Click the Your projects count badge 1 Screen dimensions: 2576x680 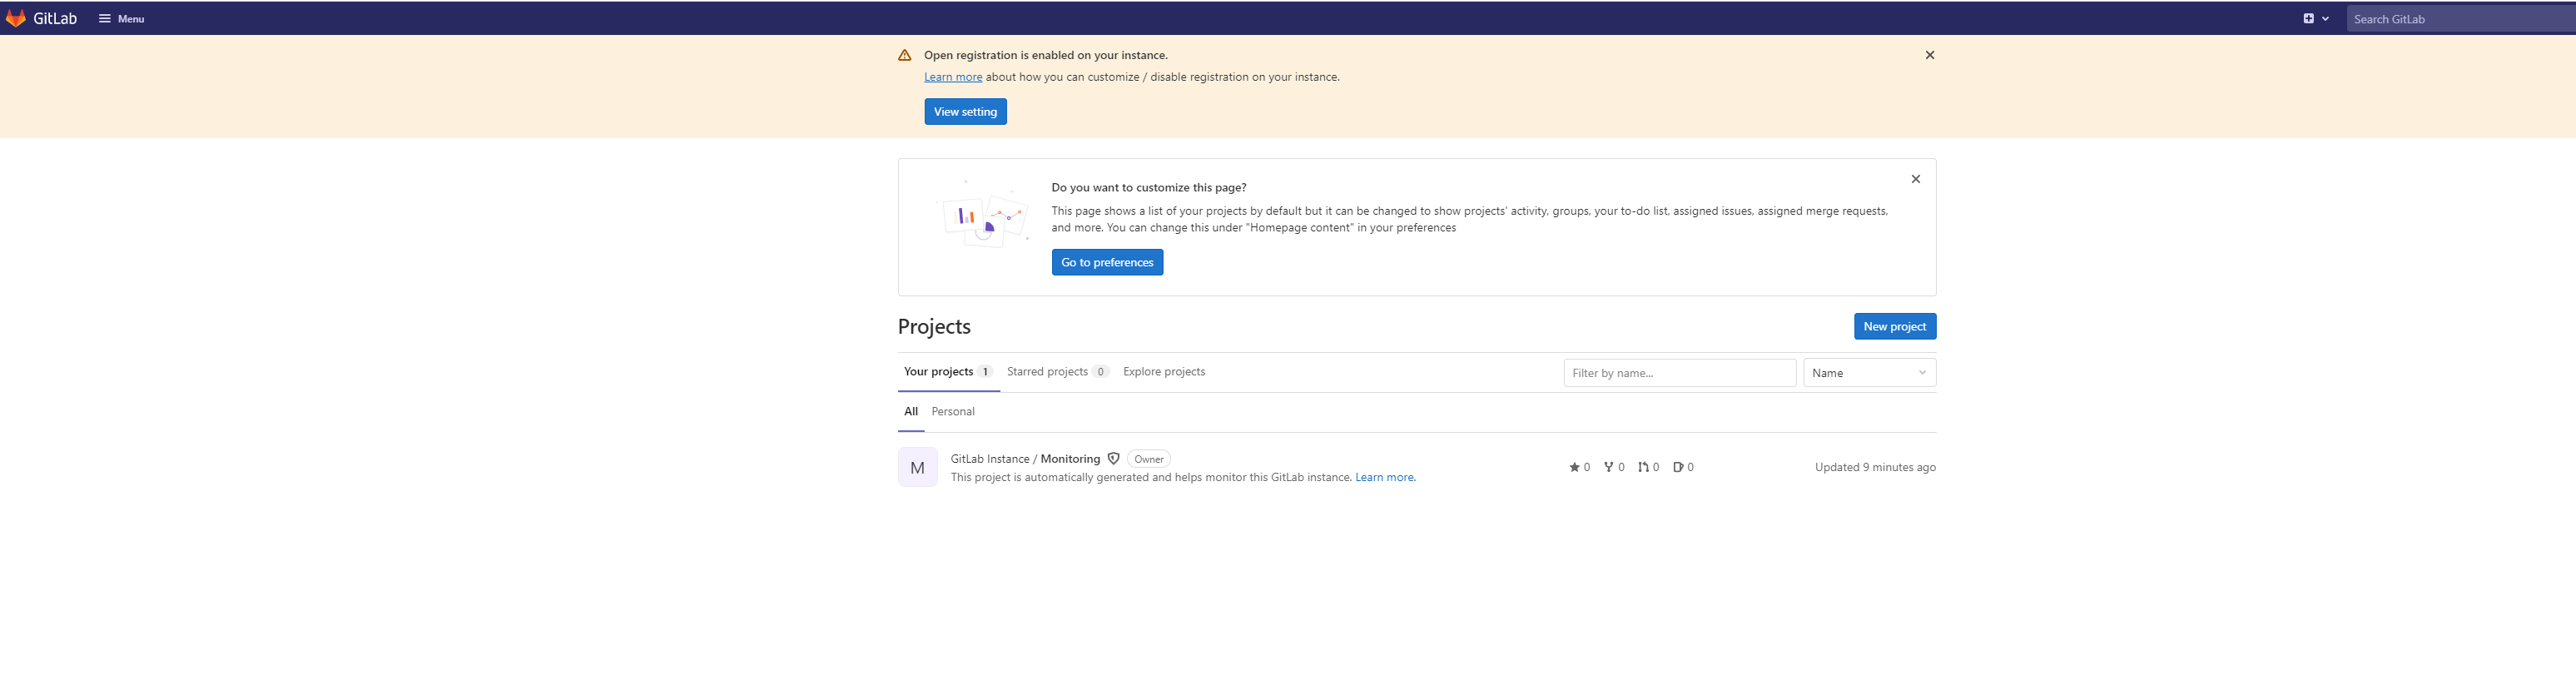coord(985,372)
